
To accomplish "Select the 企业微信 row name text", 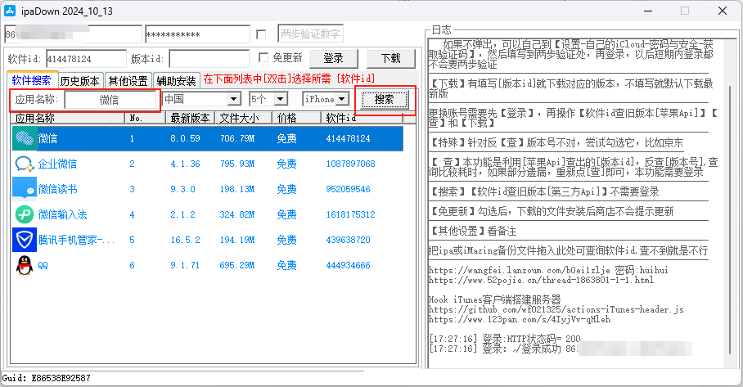I will pyautogui.click(x=57, y=164).
